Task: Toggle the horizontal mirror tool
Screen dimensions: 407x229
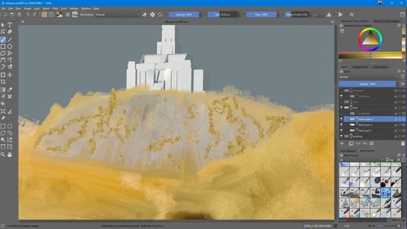Action: point(329,15)
